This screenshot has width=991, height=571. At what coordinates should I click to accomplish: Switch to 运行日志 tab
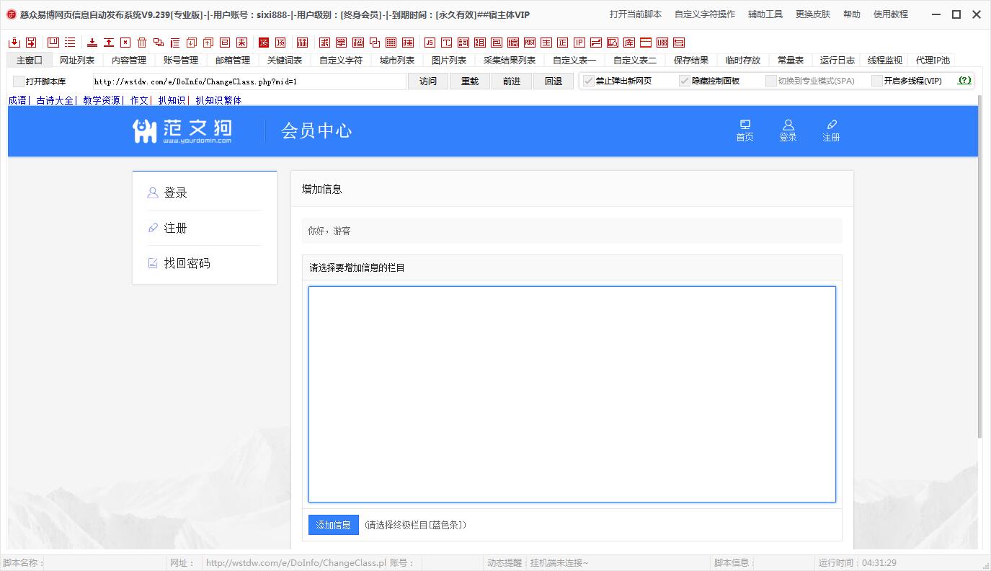837,61
